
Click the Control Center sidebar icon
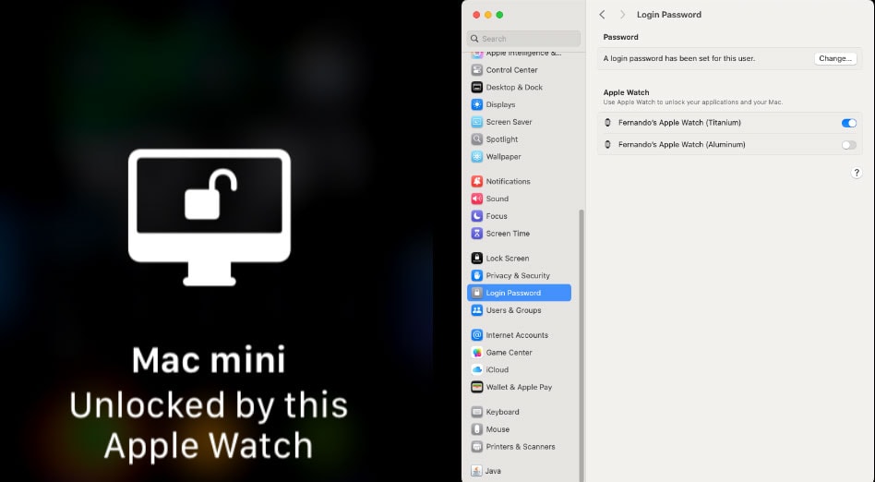click(477, 70)
